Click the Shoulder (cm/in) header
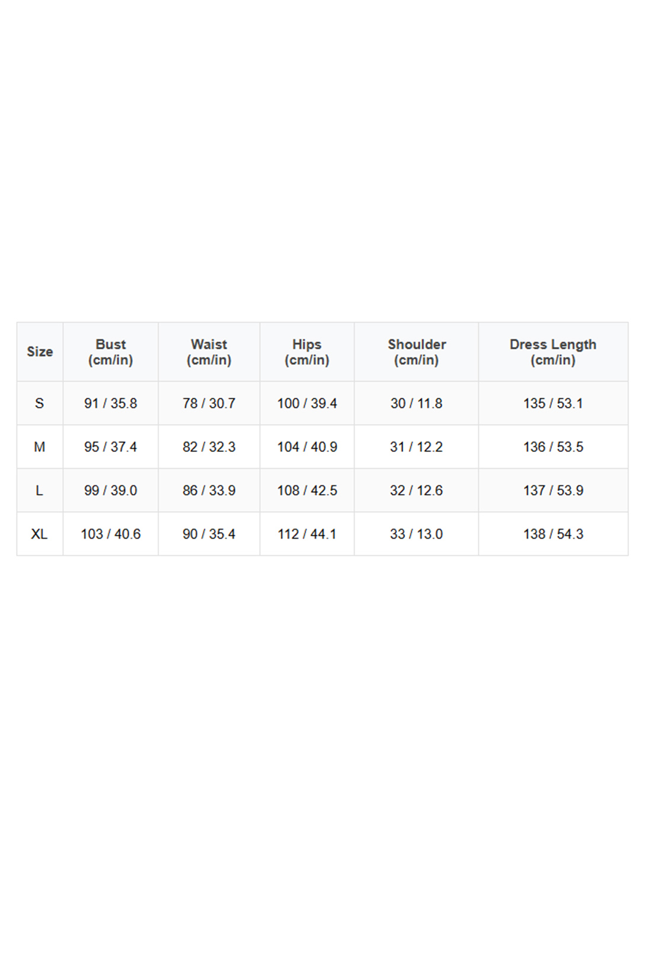The width and height of the screenshot is (645, 968). coord(416,352)
